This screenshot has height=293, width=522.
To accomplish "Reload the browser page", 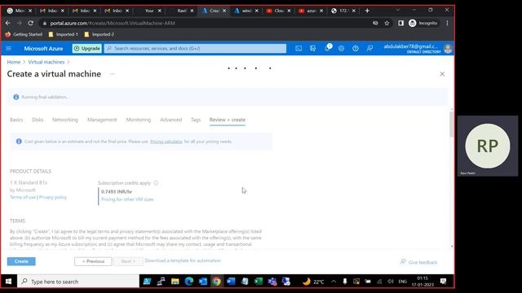I will [x=30, y=23].
